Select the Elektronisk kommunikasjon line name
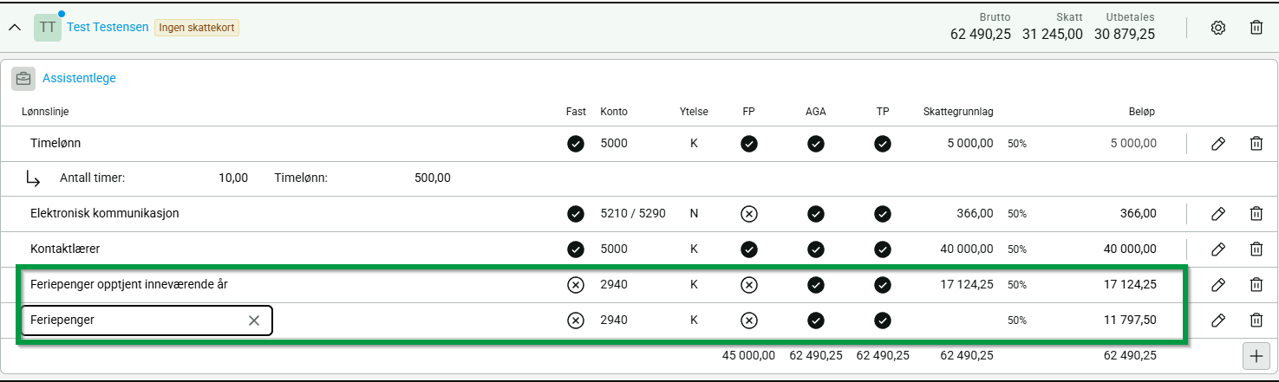1279x382 pixels. pos(105,213)
